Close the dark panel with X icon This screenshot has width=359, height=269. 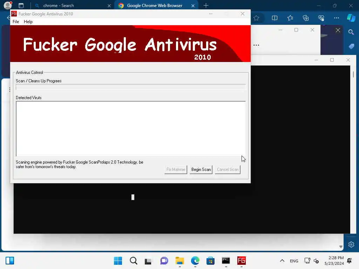[x=338, y=30]
